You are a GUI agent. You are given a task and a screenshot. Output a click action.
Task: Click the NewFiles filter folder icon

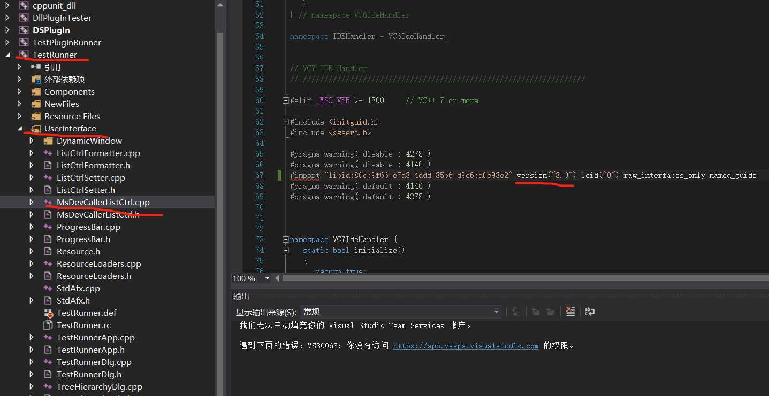point(36,104)
